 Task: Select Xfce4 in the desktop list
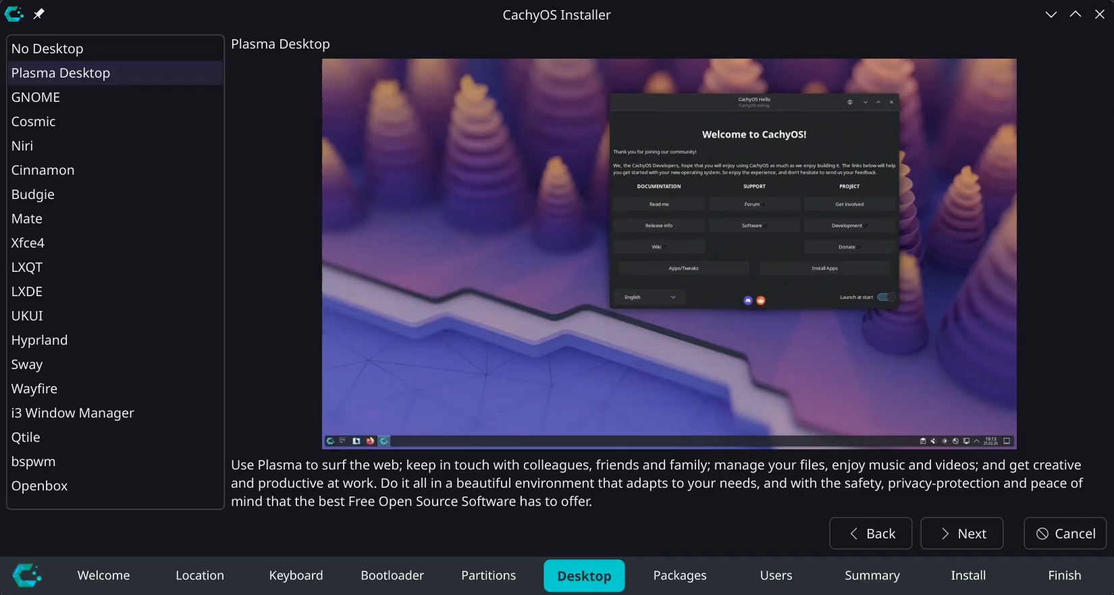(x=28, y=243)
